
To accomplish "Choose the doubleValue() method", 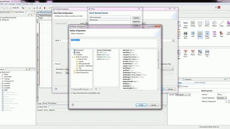I will point(130,64).
